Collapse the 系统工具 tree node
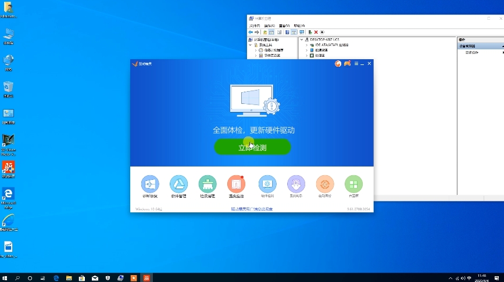The height and width of the screenshot is (282, 504). tap(251, 45)
